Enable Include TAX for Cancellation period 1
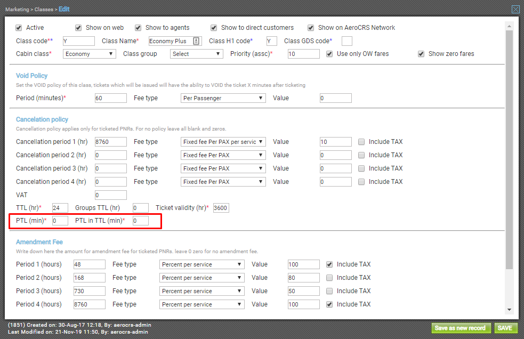 [361, 142]
